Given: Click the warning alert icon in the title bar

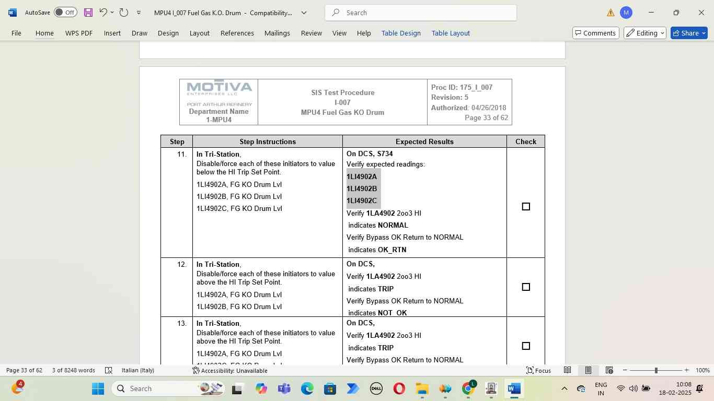Looking at the screenshot, I should 611,13.
